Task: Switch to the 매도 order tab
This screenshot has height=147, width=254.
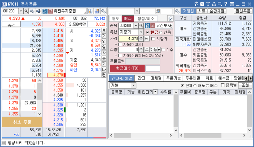Action: [115, 19]
